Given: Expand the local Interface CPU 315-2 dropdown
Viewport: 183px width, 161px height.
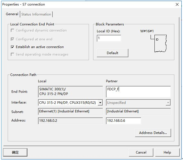Looking at the screenshot, I should 100,103.
